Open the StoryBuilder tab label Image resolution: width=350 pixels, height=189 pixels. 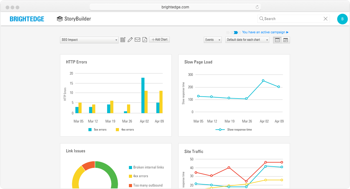pos(78,19)
